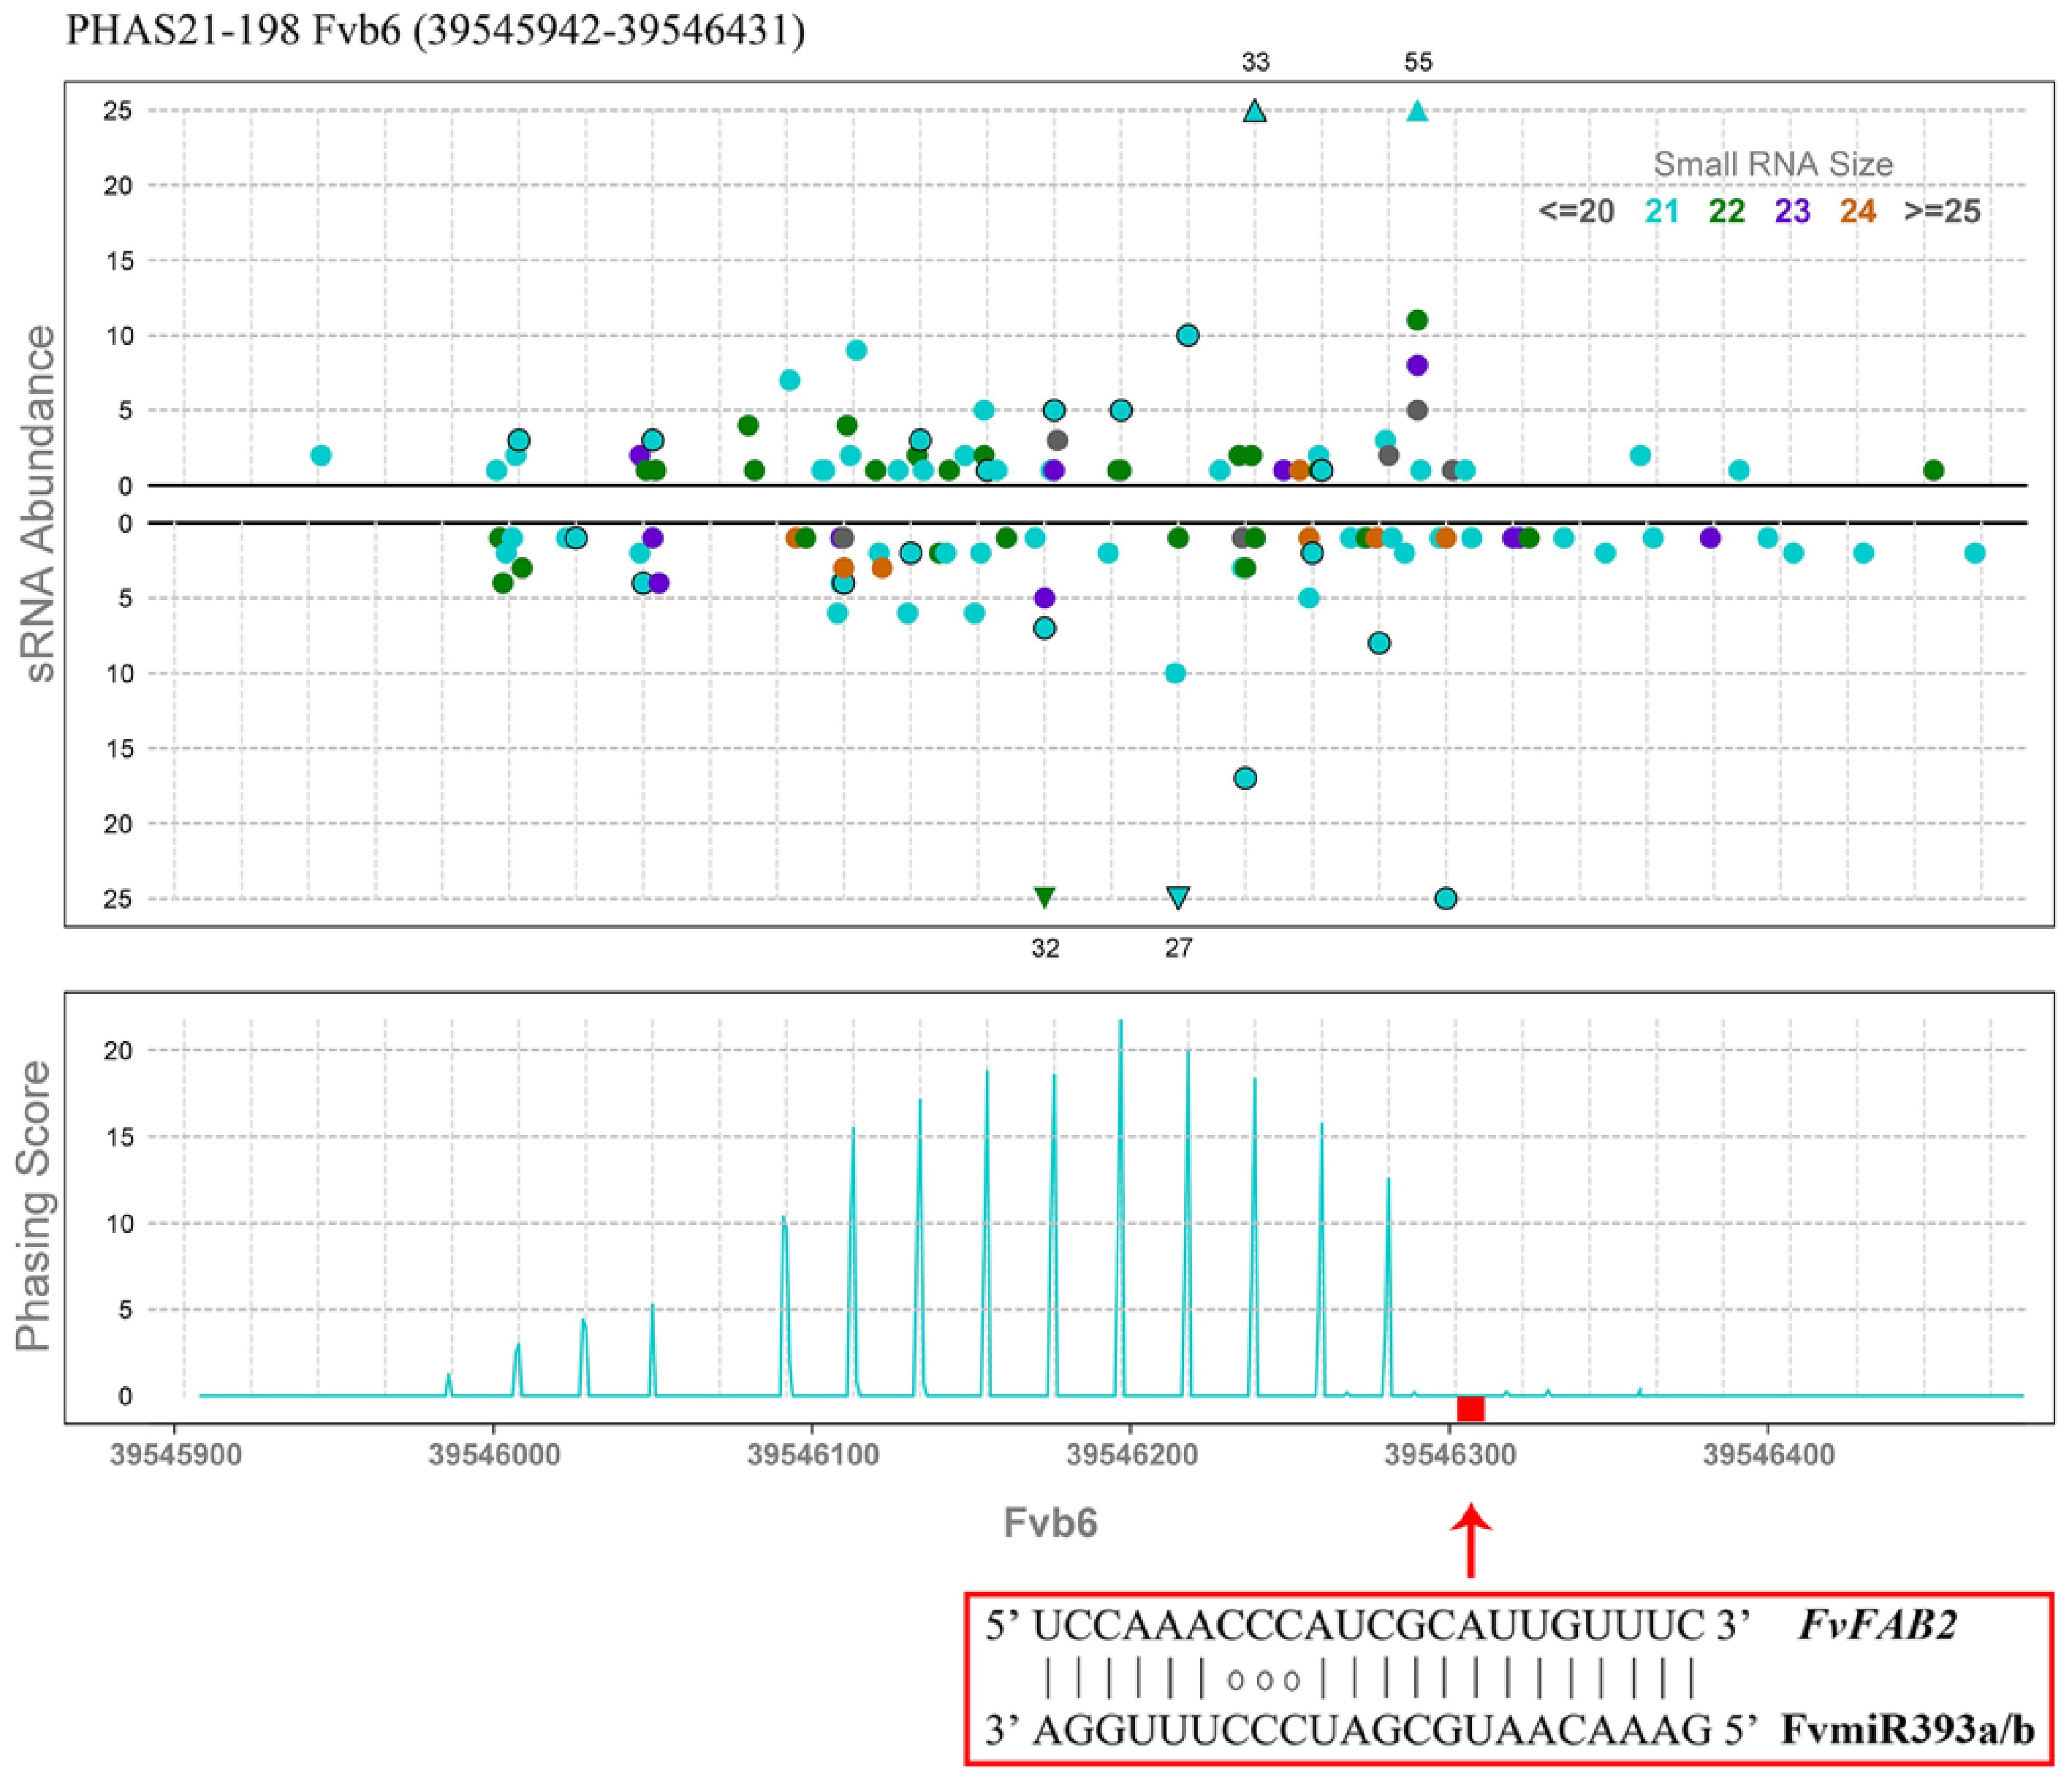Select the 22 size legend entry
Screen dimensions: 2072x1782
1727,212
